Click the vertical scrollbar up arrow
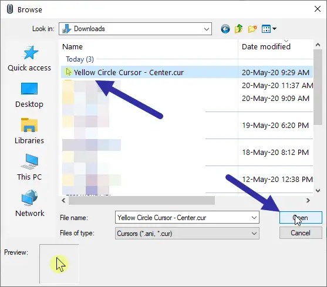327x287 pixels. click(x=318, y=45)
